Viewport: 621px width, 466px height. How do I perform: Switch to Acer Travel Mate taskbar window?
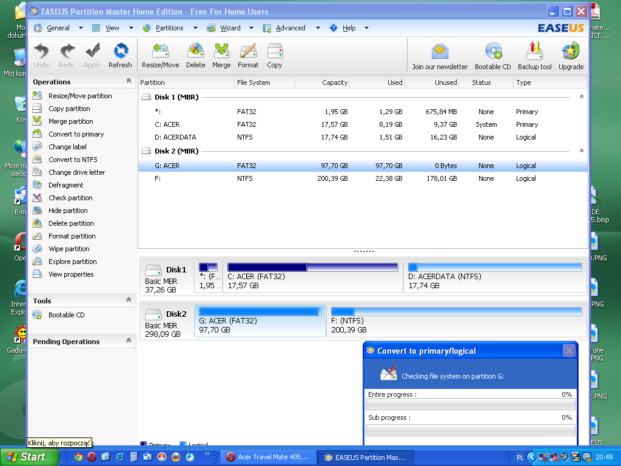click(267, 458)
